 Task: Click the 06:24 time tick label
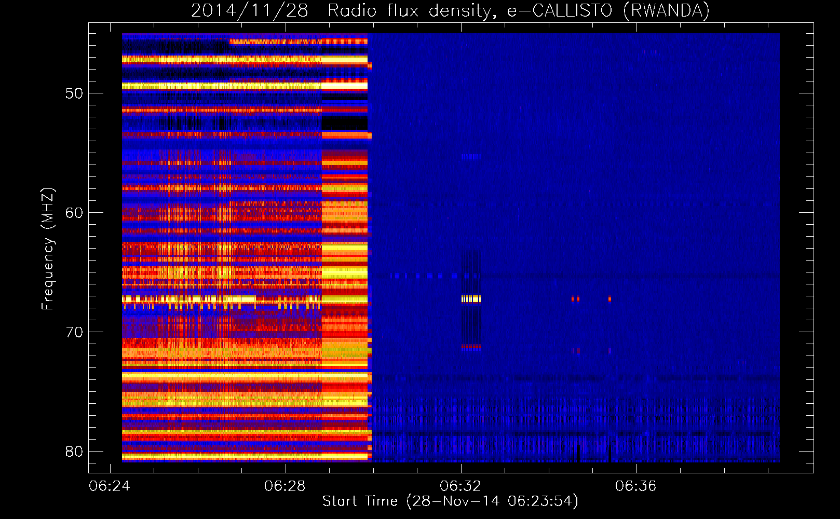click(110, 486)
